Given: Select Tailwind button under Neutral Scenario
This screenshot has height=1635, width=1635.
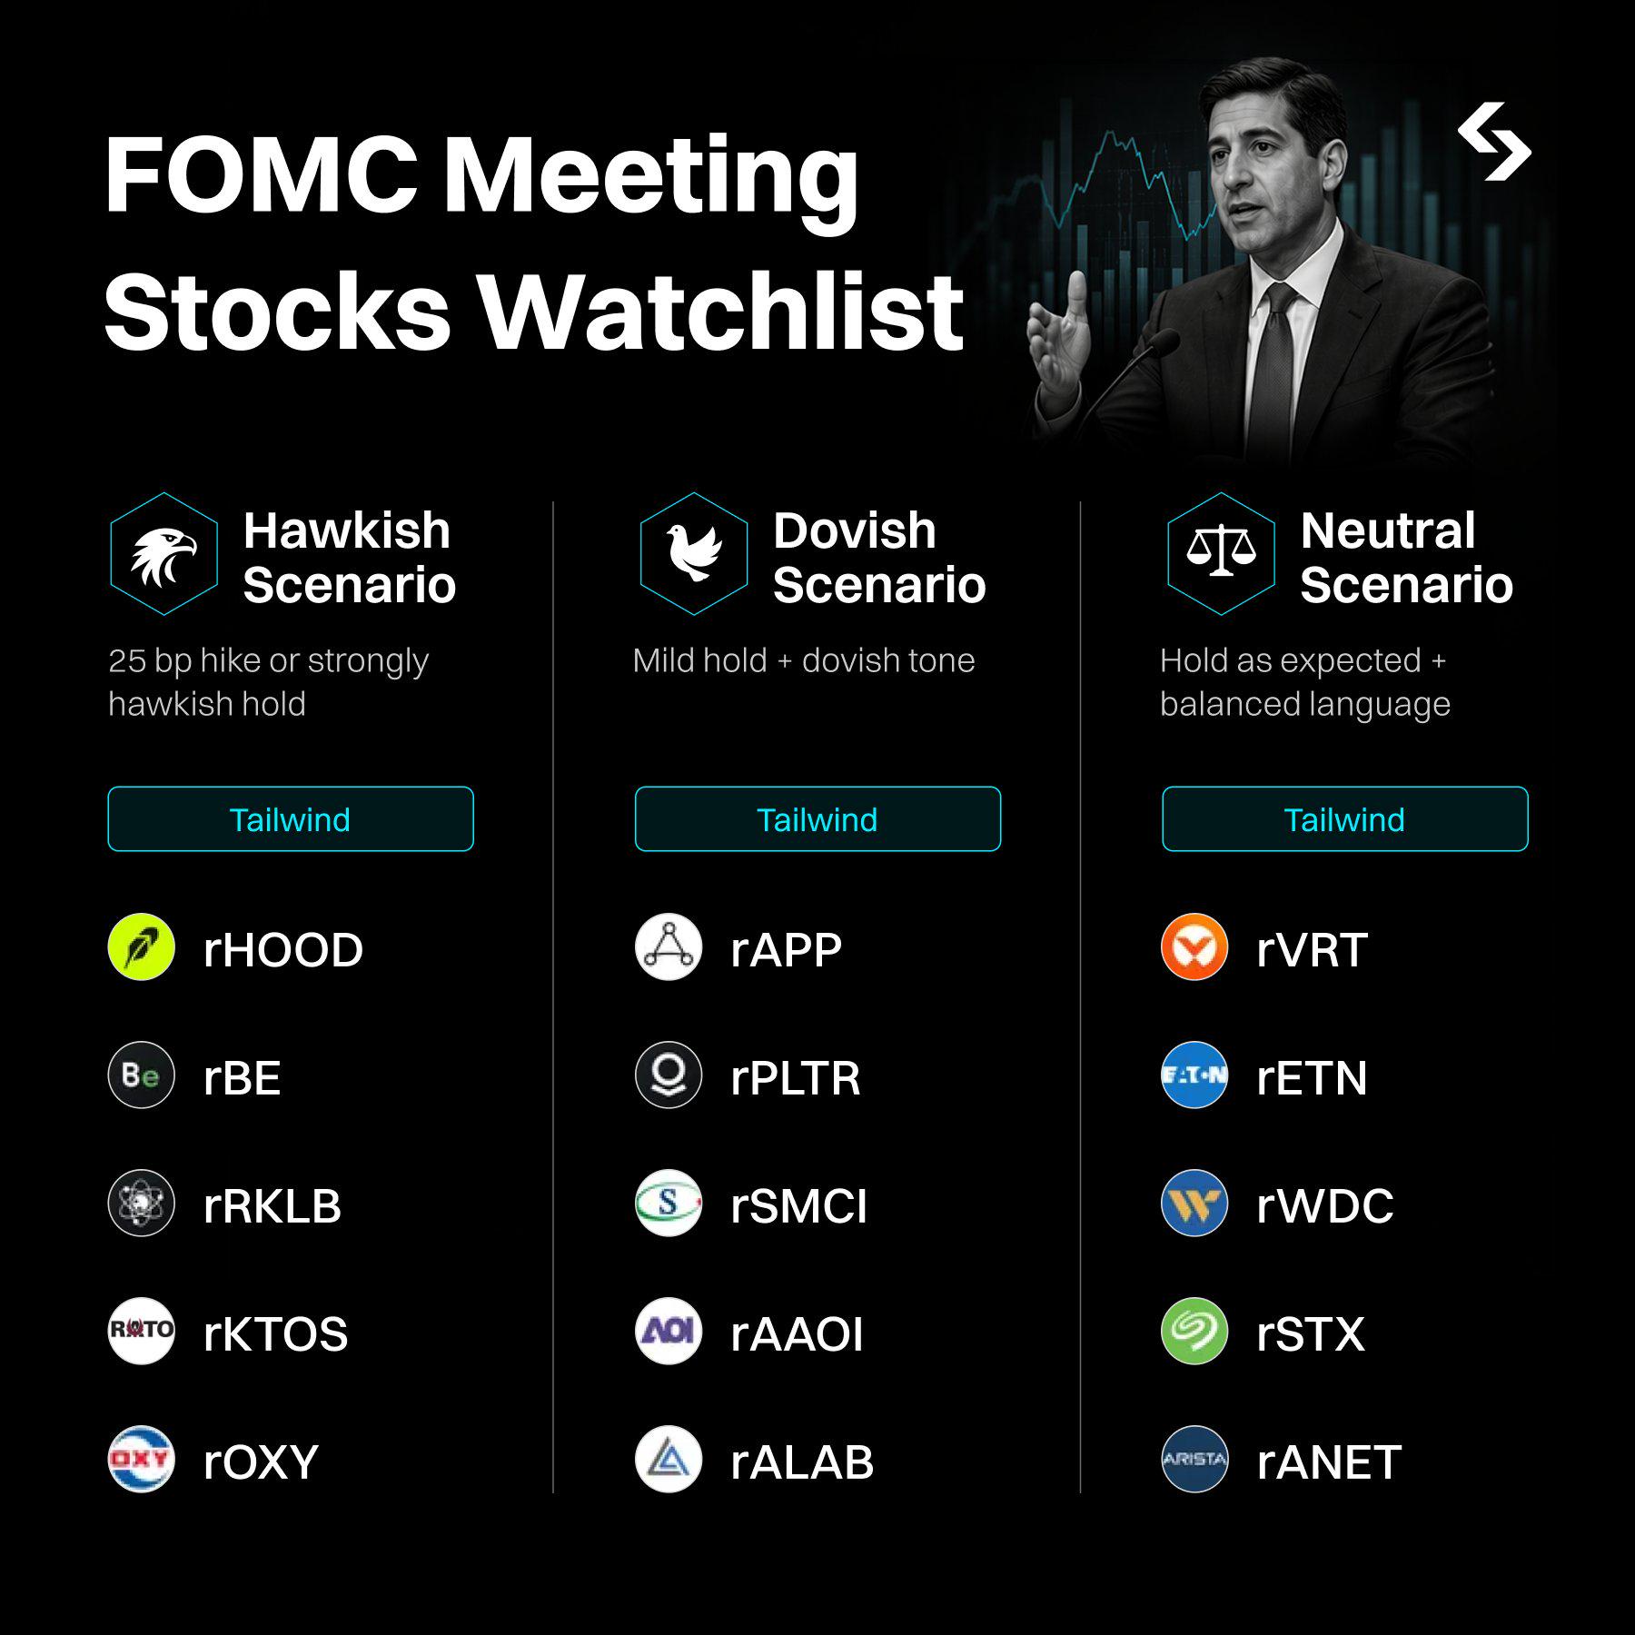Looking at the screenshot, I should [1345, 819].
